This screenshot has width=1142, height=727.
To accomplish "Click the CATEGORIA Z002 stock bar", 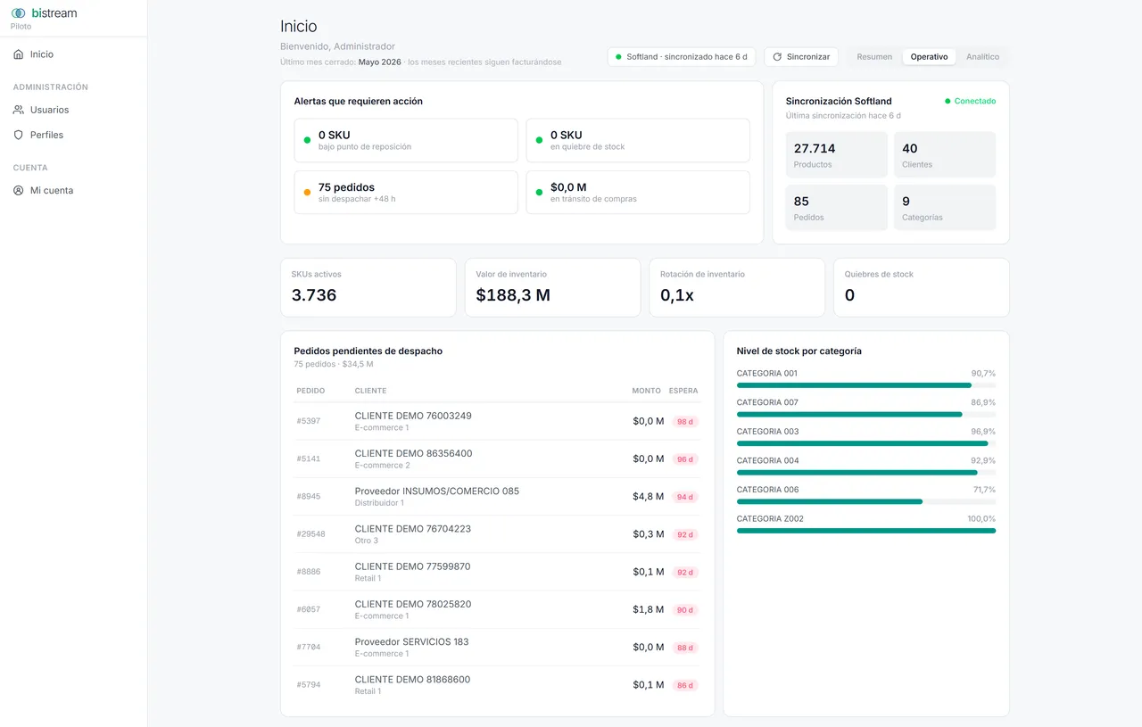I will coord(866,531).
